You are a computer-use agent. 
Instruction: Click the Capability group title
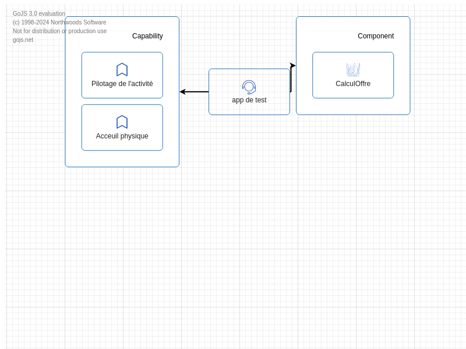[147, 36]
